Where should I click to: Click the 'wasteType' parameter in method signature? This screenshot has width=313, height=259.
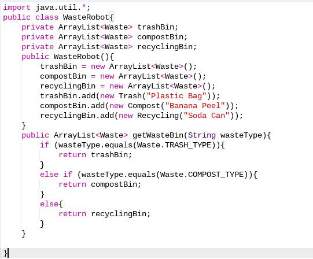[241, 135]
